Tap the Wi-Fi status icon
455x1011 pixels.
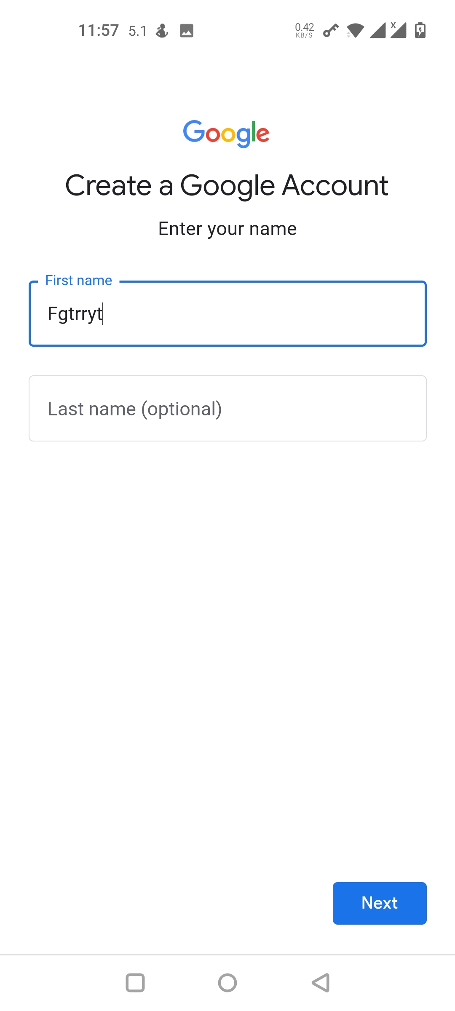click(x=355, y=31)
